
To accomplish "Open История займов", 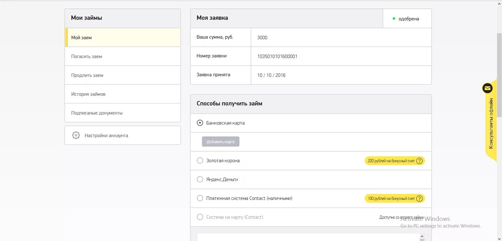I will point(123,94).
